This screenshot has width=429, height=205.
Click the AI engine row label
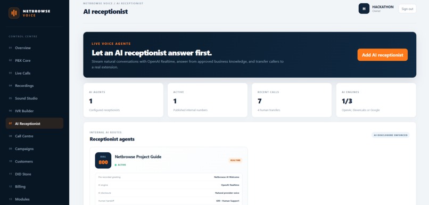[103, 185]
